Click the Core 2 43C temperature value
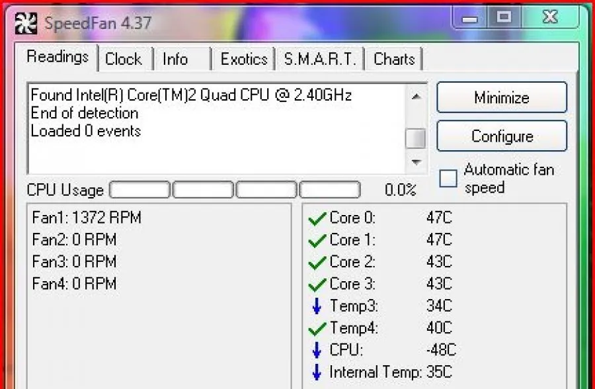Screen dimensions: 595x389 point(439,262)
